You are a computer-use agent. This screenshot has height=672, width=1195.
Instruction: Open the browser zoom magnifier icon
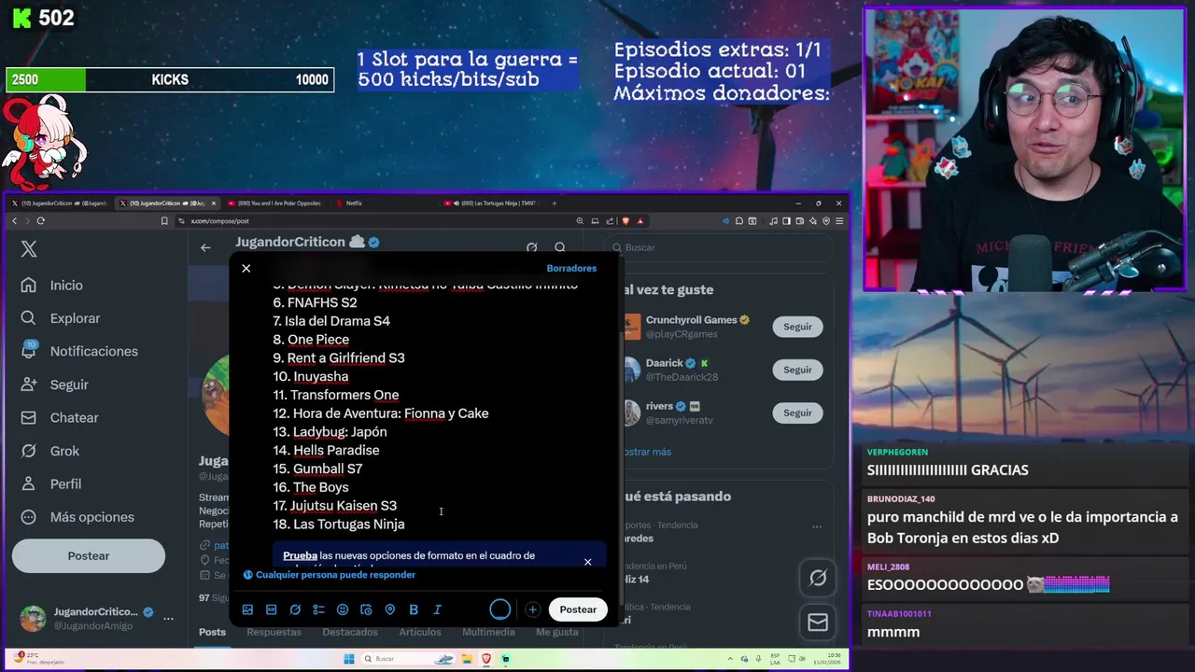coord(581,221)
